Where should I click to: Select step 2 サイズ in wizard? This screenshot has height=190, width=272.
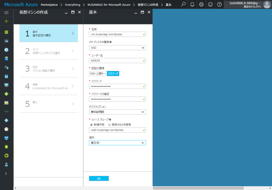pyautogui.click(x=49, y=51)
